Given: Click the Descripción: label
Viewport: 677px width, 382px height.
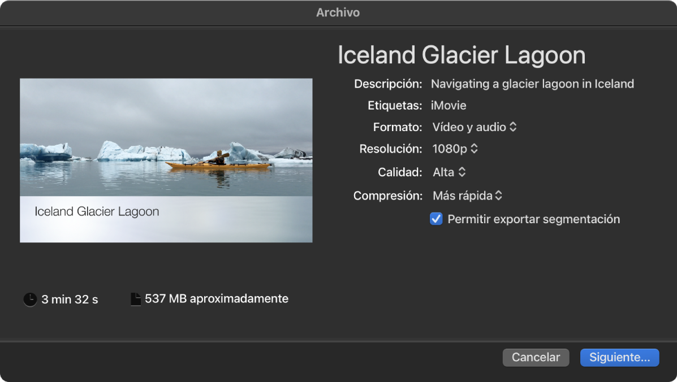Looking at the screenshot, I should click(388, 84).
